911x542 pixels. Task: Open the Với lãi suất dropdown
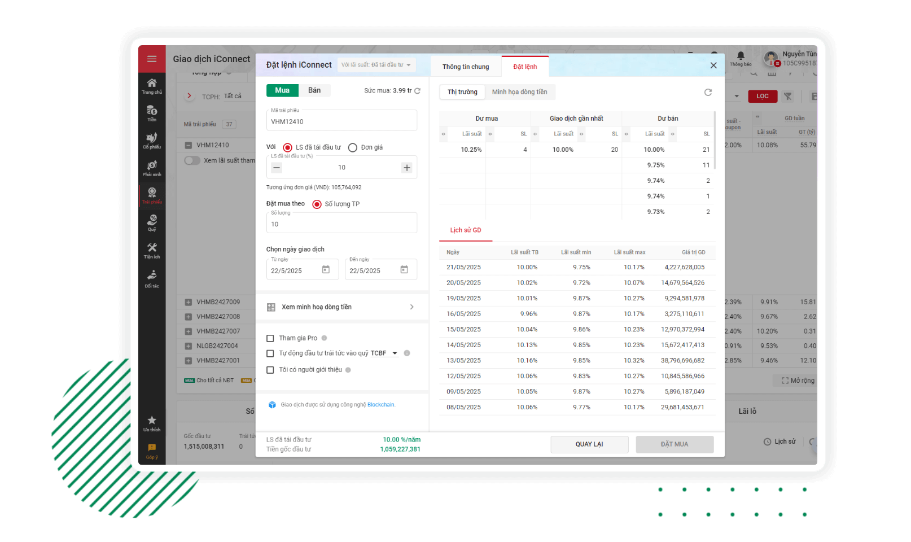tap(376, 65)
